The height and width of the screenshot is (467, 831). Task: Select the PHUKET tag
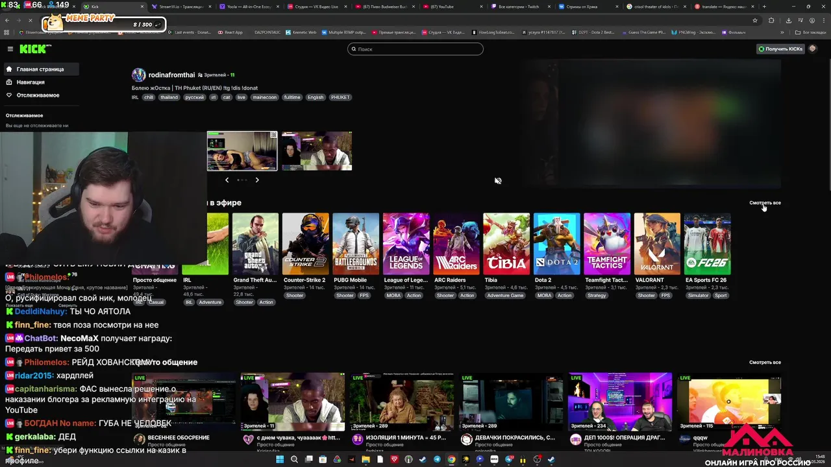pos(340,97)
